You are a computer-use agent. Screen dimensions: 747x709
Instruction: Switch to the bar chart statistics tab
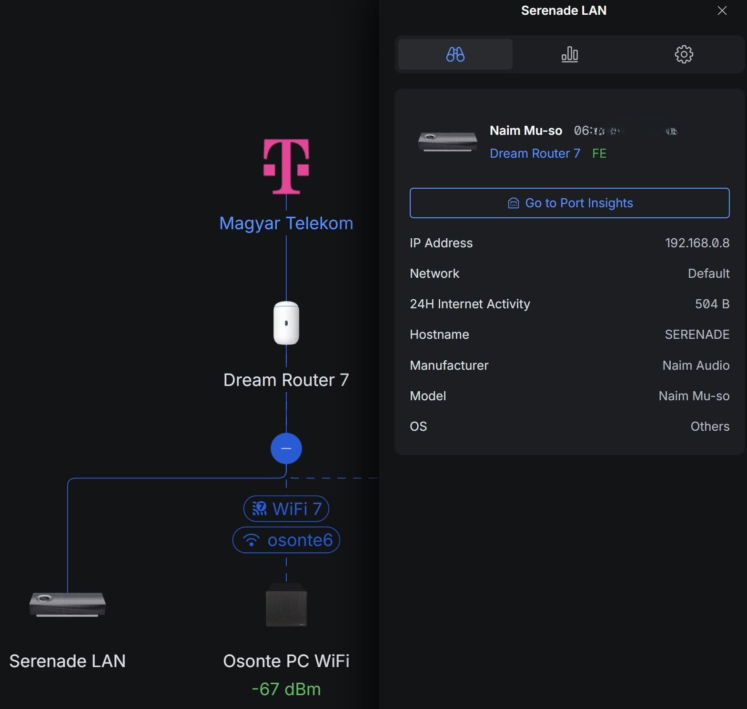[569, 54]
